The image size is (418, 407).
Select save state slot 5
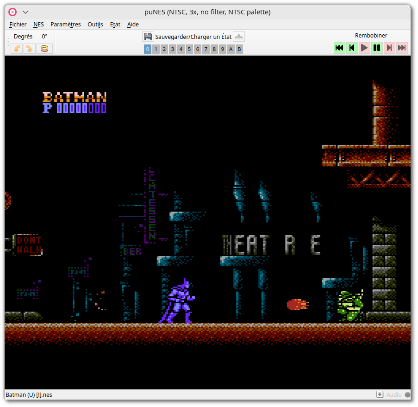point(189,49)
